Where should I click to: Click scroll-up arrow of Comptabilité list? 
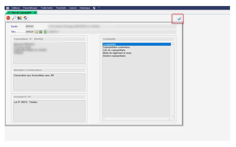pos(172,44)
